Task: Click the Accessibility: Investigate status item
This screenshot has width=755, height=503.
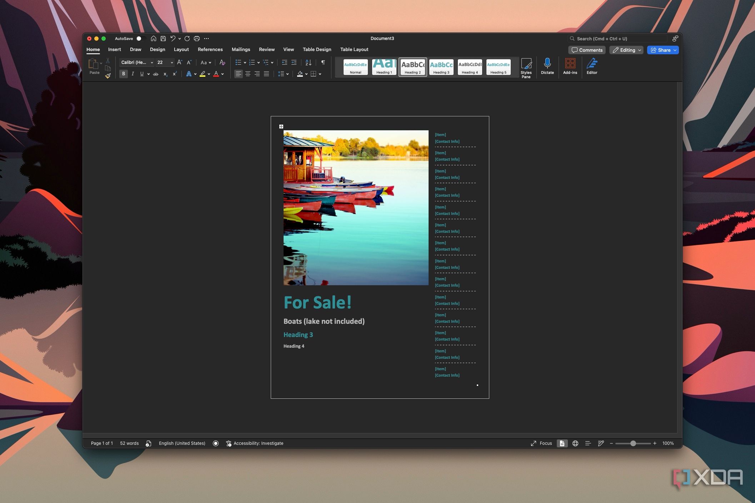Action: [x=255, y=443]
